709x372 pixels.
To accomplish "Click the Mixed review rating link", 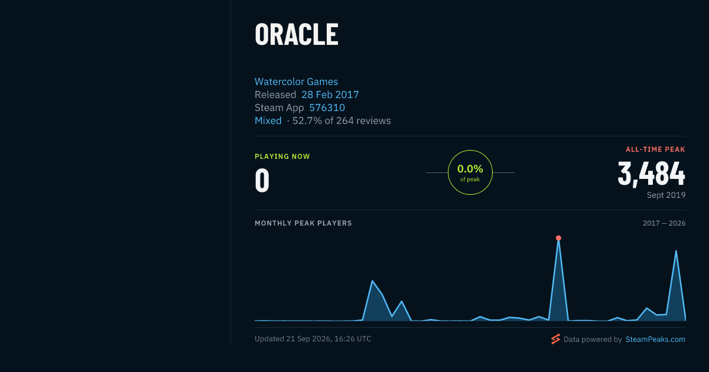I will pos(268,120).
